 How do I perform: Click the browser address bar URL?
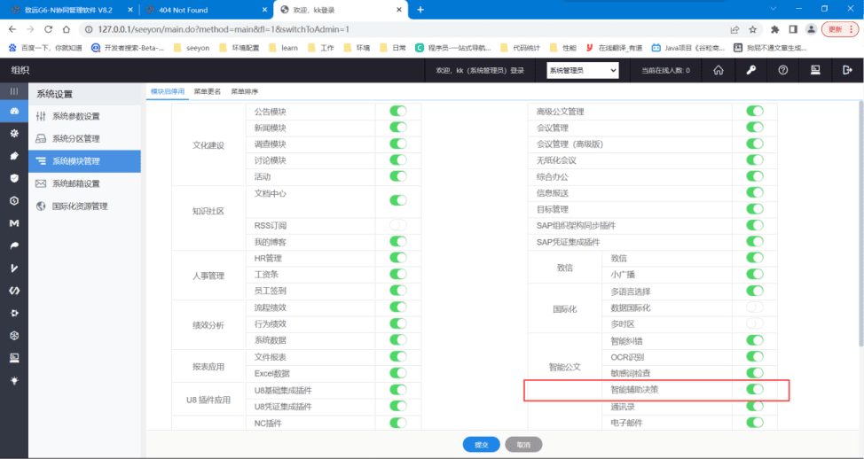tap(224, 29)
